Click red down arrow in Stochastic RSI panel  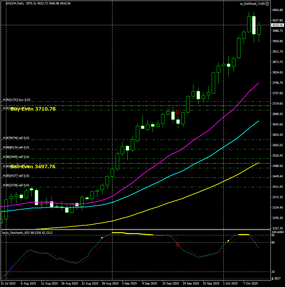coord(178,244)
